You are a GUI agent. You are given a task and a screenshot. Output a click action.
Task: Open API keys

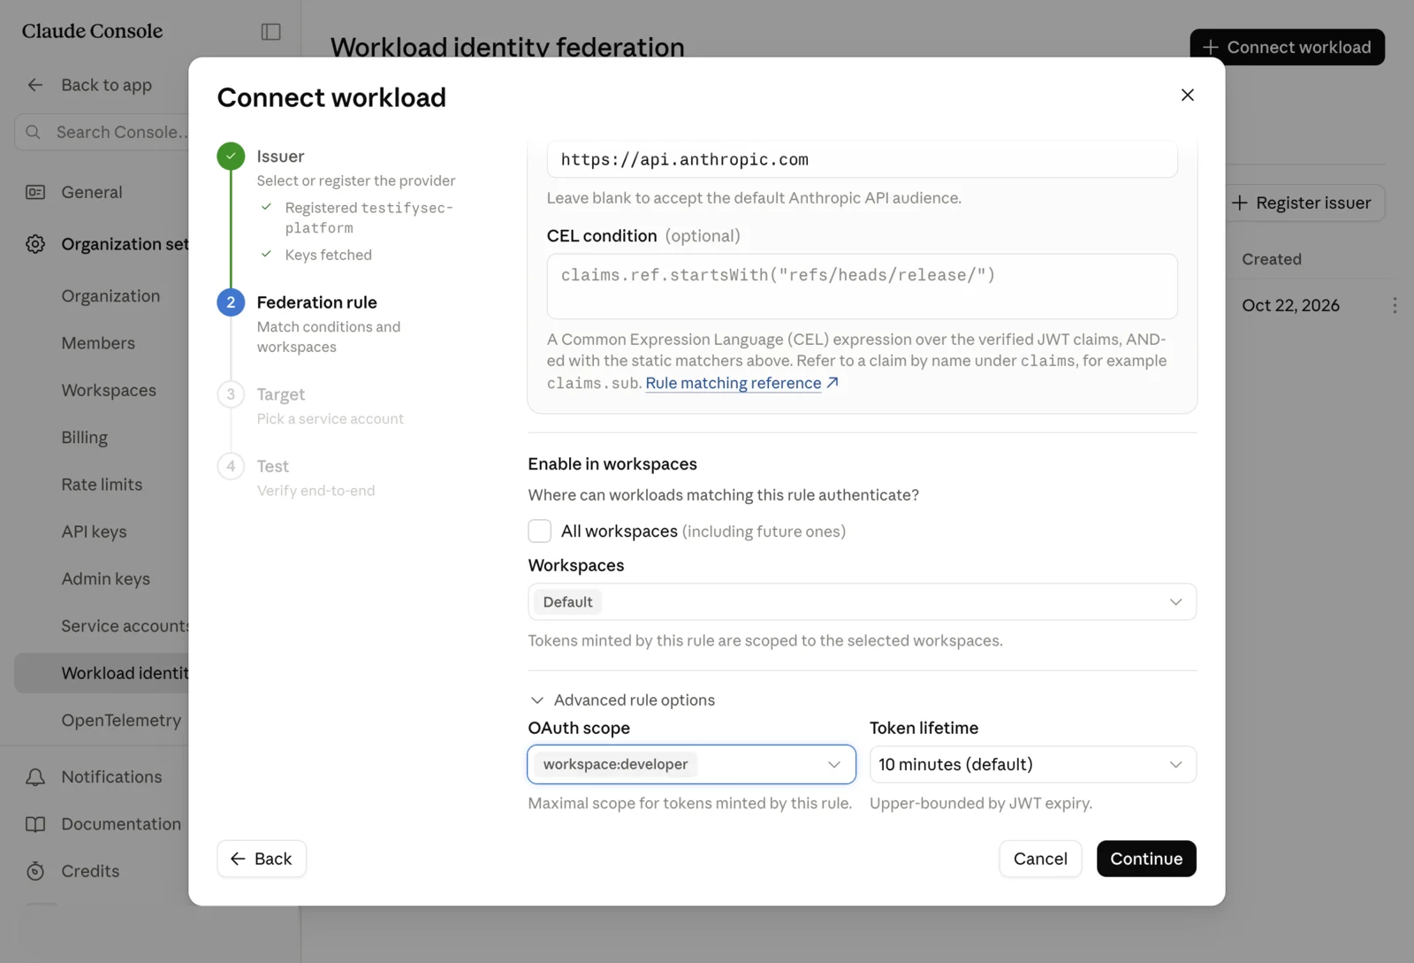pyautogui.click(x=94, y=531)
